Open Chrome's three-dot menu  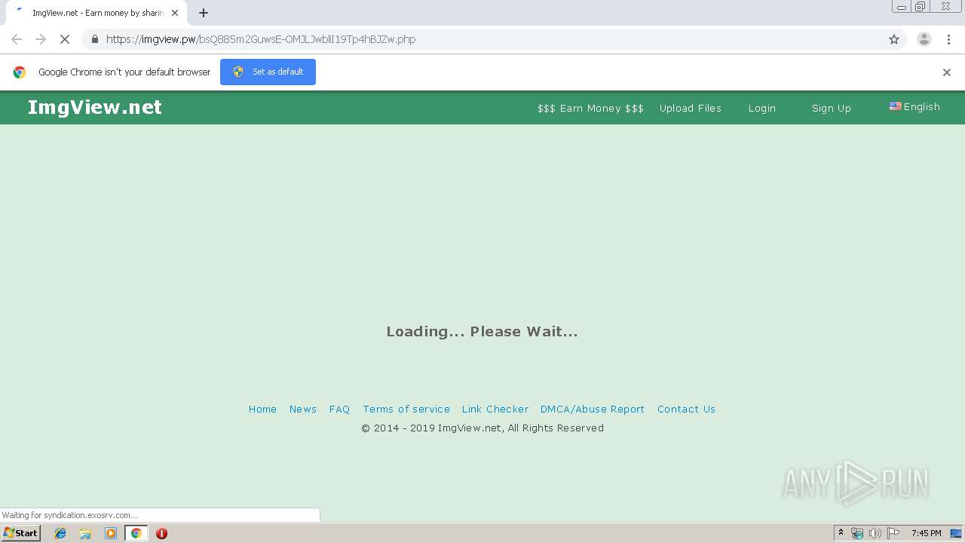click(x=948, y=39)
